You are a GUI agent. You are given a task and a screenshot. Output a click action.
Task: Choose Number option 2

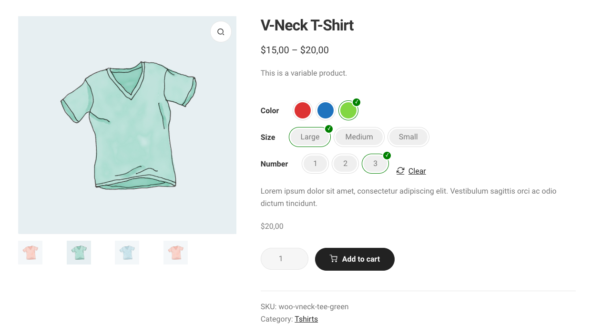click(x=345, y=164)
